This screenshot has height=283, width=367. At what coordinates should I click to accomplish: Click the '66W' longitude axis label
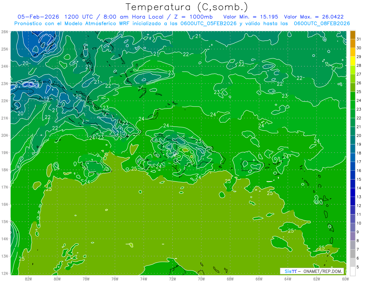point(259,279)
